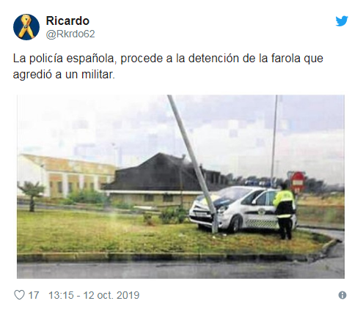Click the officer in yellow vest
363x309 pixels.
pyautogui.click(x=285, y=211)
